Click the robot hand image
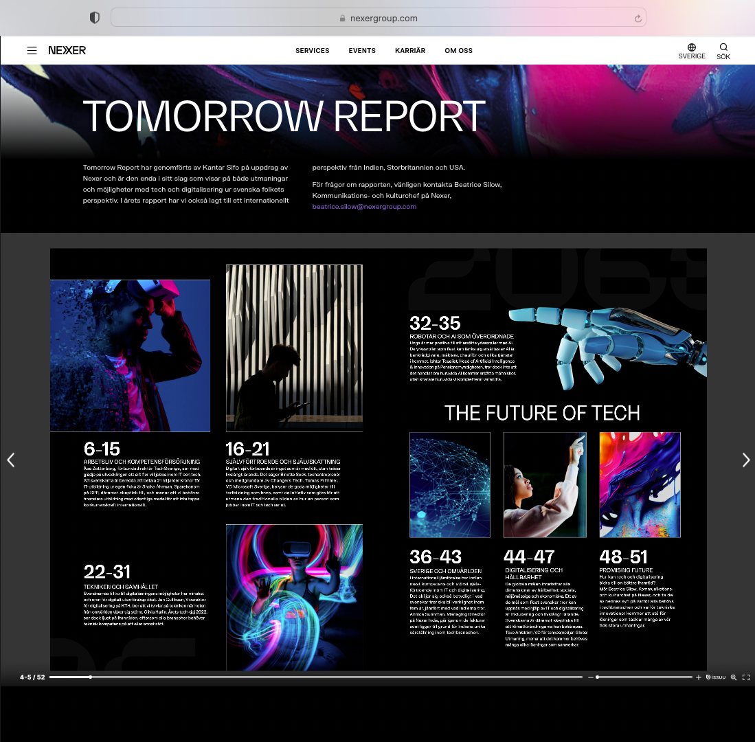The width and height of the screenshot is (755, 742). coord(608,348)
